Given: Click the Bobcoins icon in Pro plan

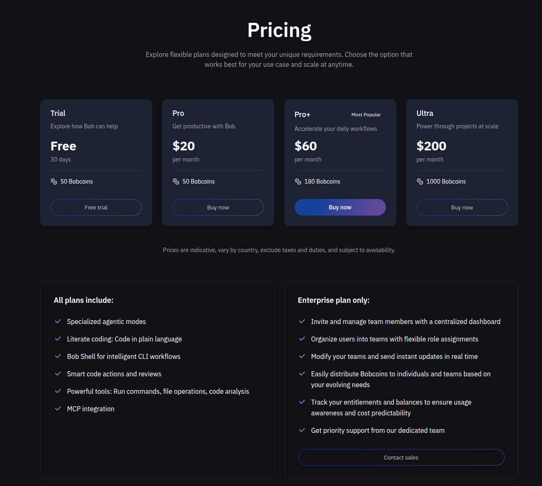Looking at the screenshot, I should (176, 182).
